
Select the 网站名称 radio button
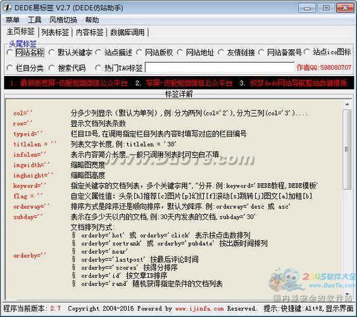coord(25,53)
